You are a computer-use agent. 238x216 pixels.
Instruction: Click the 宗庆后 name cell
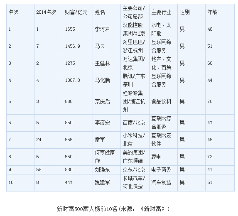pyautogui.click(x=107, y=102)
